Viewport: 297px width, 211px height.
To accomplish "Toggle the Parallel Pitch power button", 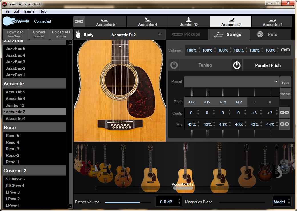I will point(237,65).
